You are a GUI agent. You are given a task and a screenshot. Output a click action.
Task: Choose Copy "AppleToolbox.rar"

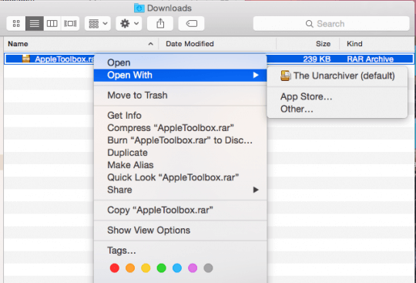coord(180,210)
